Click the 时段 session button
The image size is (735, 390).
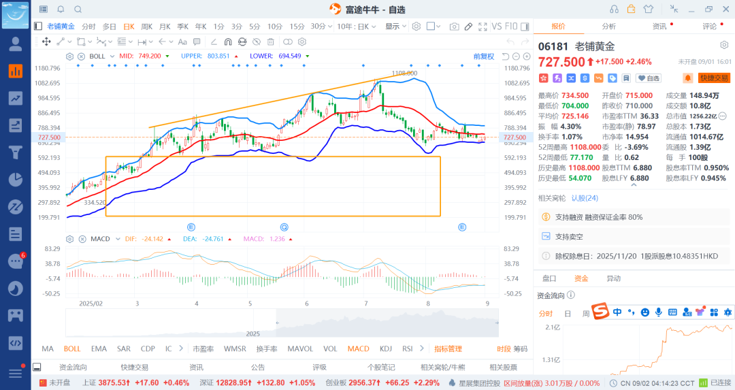[x=504, y=348]
